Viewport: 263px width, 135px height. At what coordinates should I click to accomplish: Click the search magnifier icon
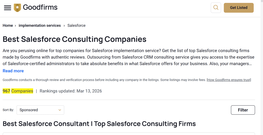[x=216, y=8]
